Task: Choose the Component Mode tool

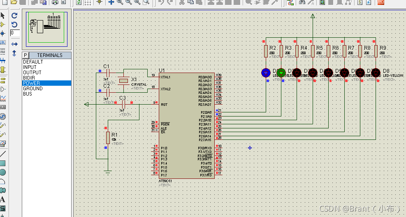Action: tap(2, 25)
